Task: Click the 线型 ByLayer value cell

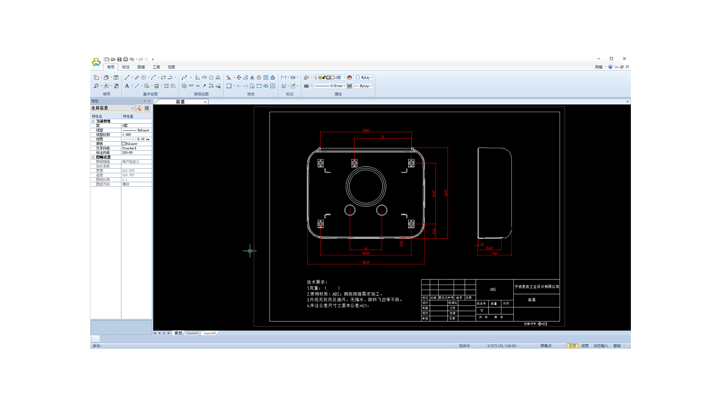Action: point(136,130)
